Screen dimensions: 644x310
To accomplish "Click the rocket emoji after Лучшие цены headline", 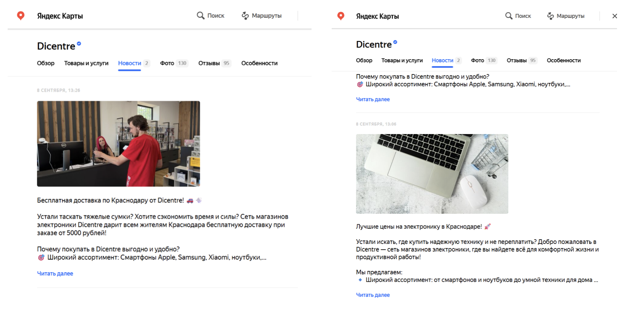I will point(487,227).
